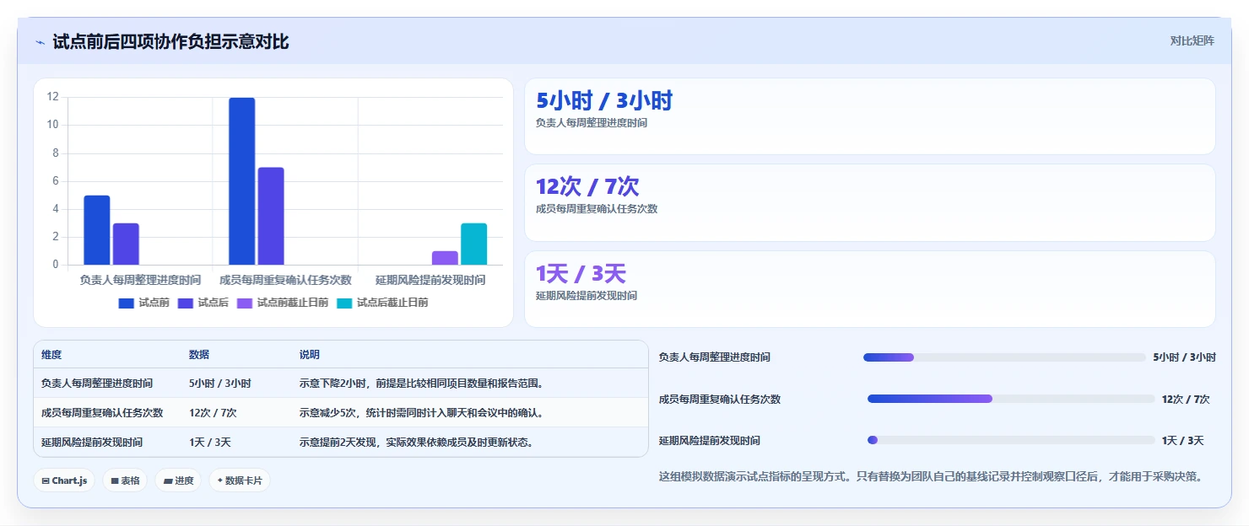Viewport: 1249px width, 526px height.
Task: Click chart axis label 负责人每周整理进度时间
Action: (x=140, y=280)
